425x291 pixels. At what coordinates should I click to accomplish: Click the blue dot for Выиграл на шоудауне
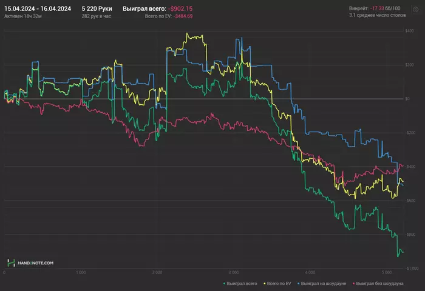click(x=299, y=283)
